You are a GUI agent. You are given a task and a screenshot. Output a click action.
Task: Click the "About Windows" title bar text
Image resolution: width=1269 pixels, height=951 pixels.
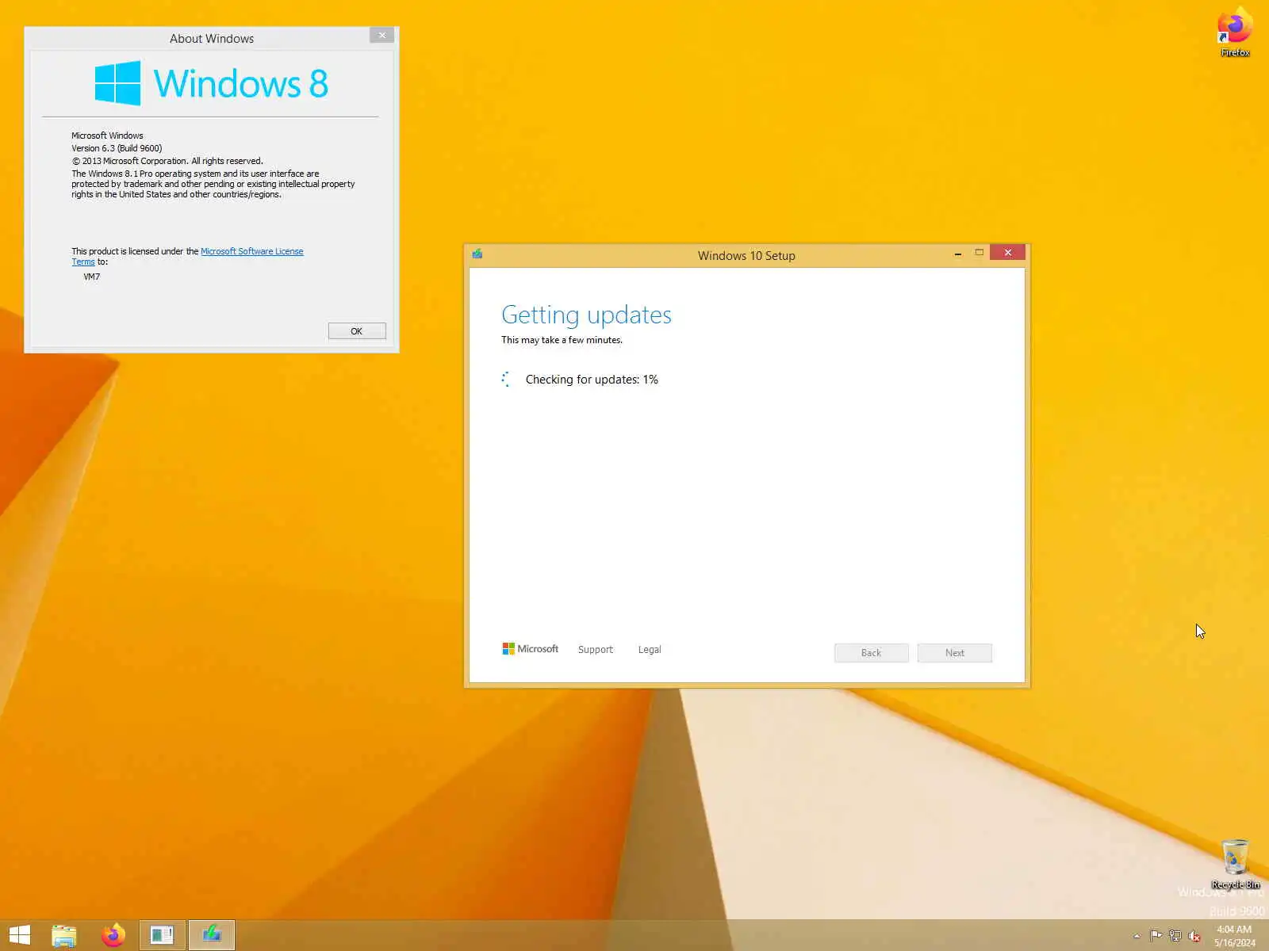[212, 38]
